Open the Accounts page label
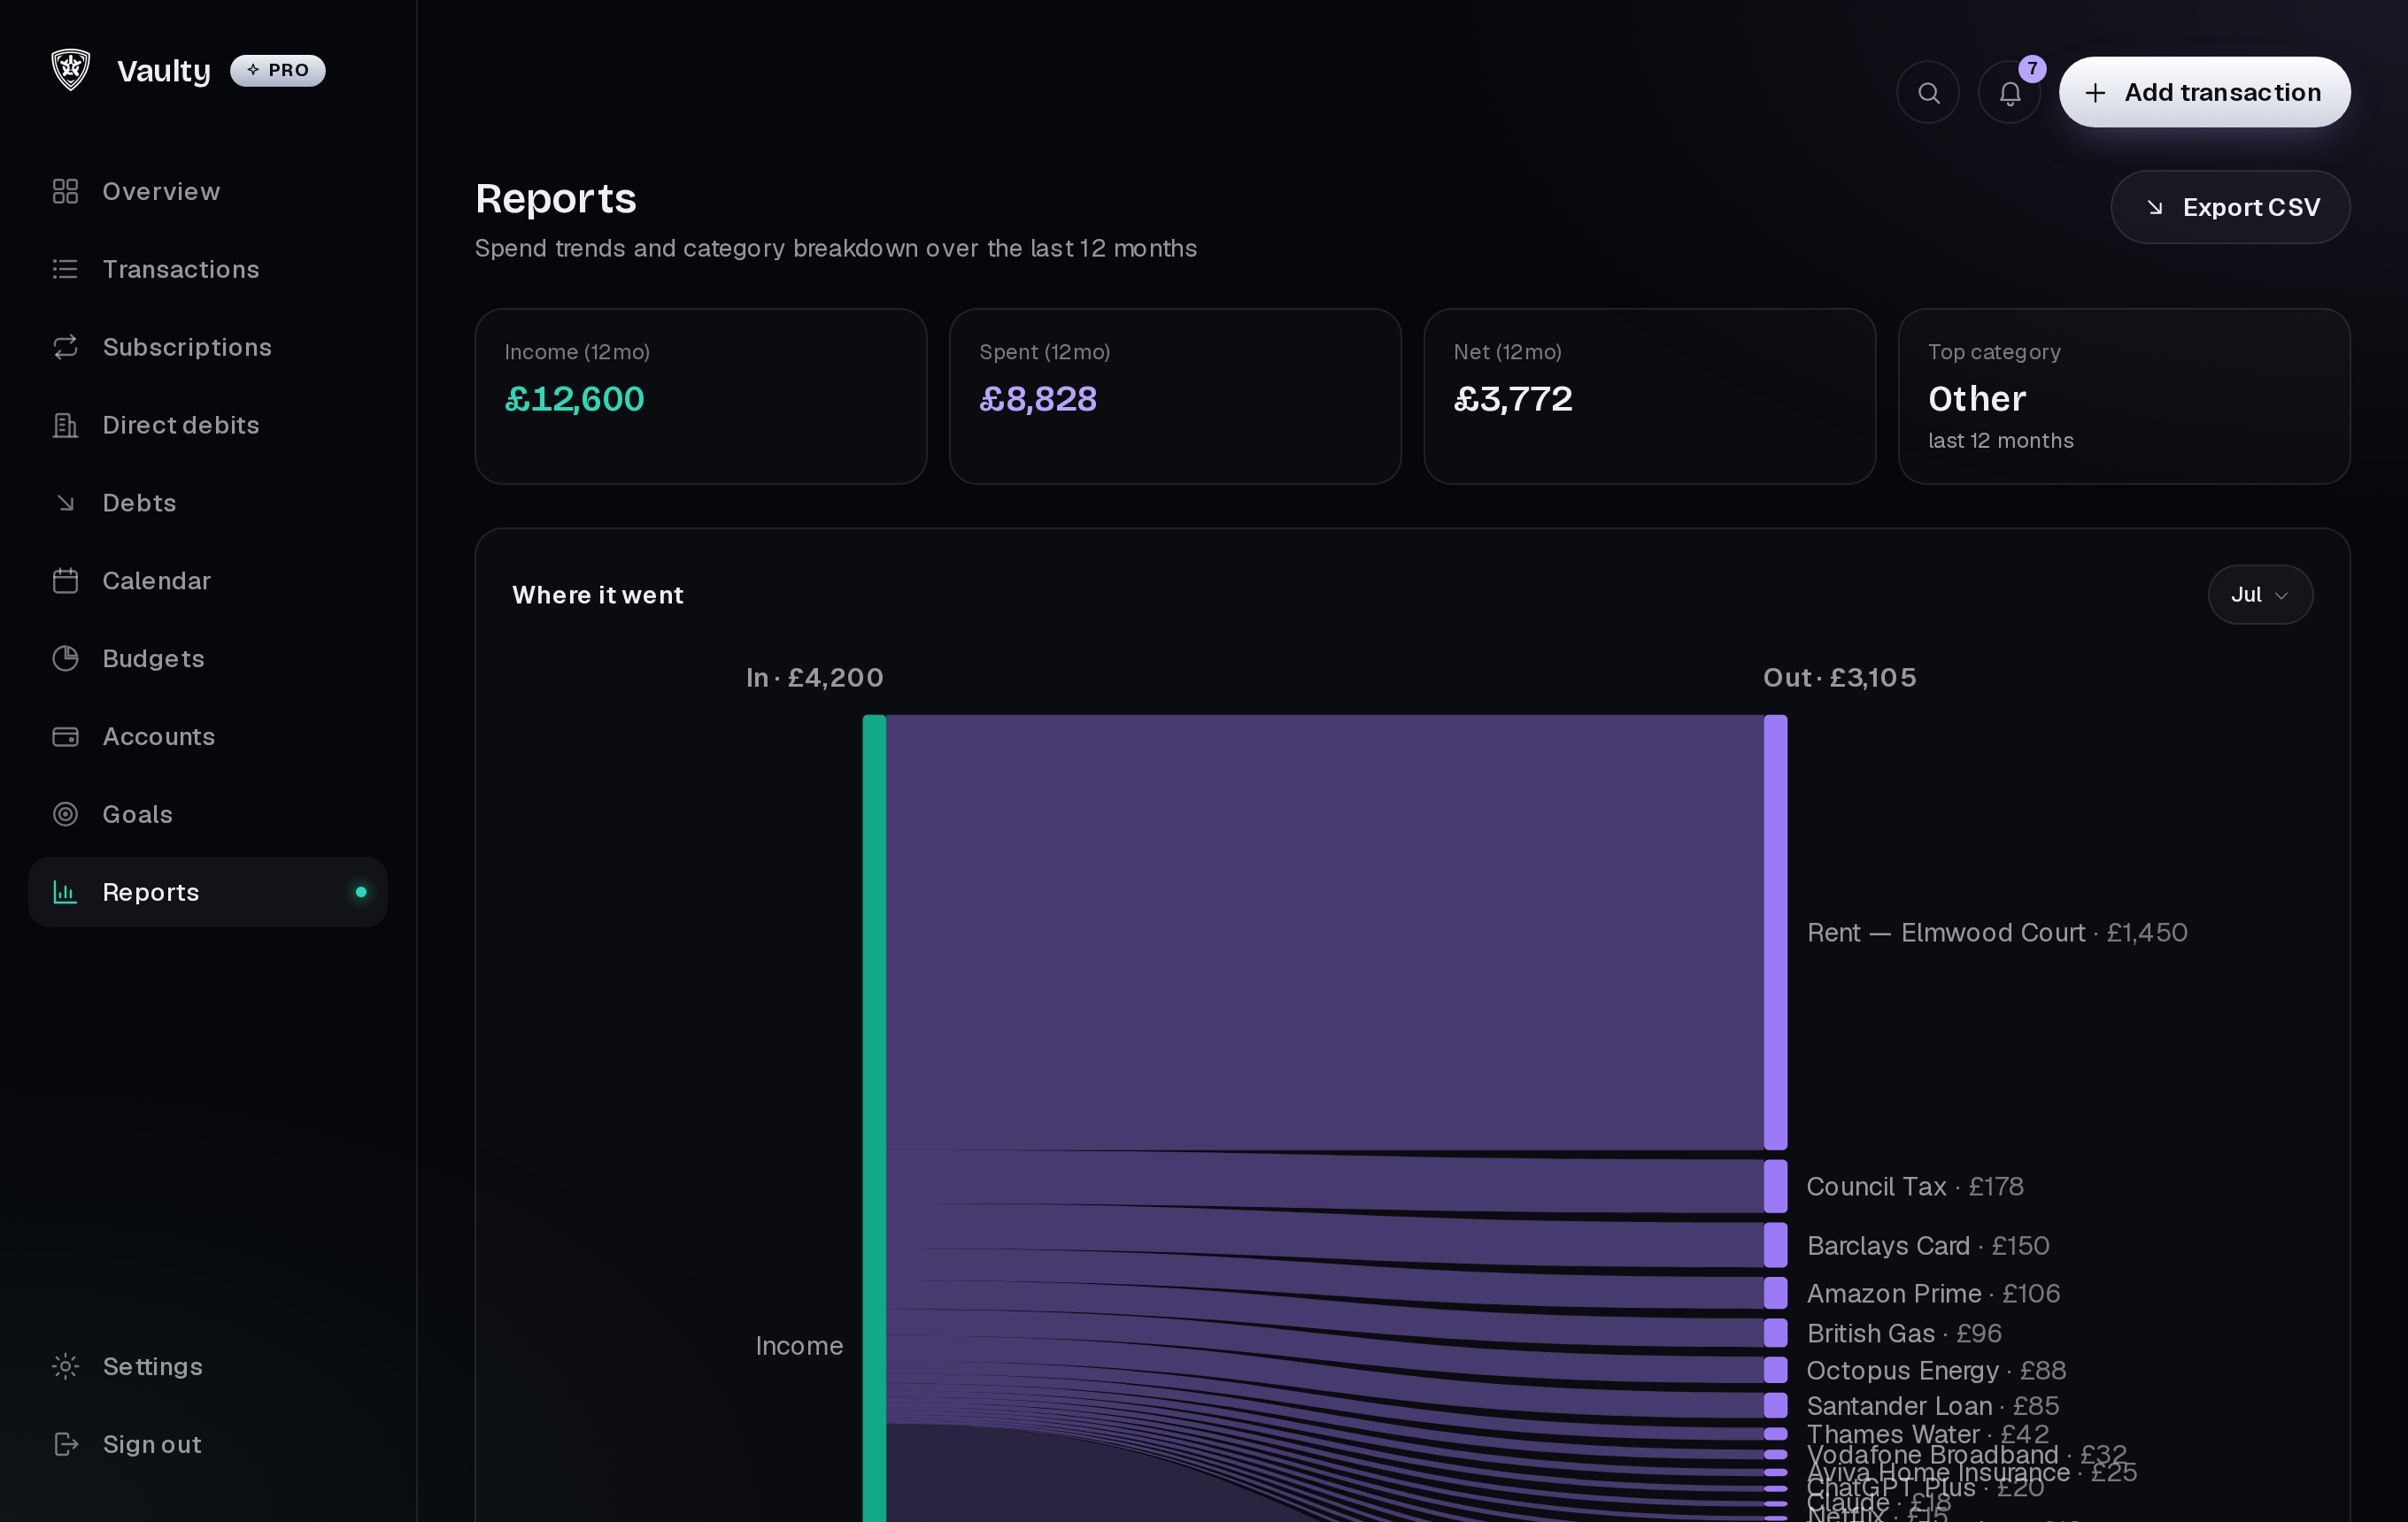 click(x=159, y=736)
